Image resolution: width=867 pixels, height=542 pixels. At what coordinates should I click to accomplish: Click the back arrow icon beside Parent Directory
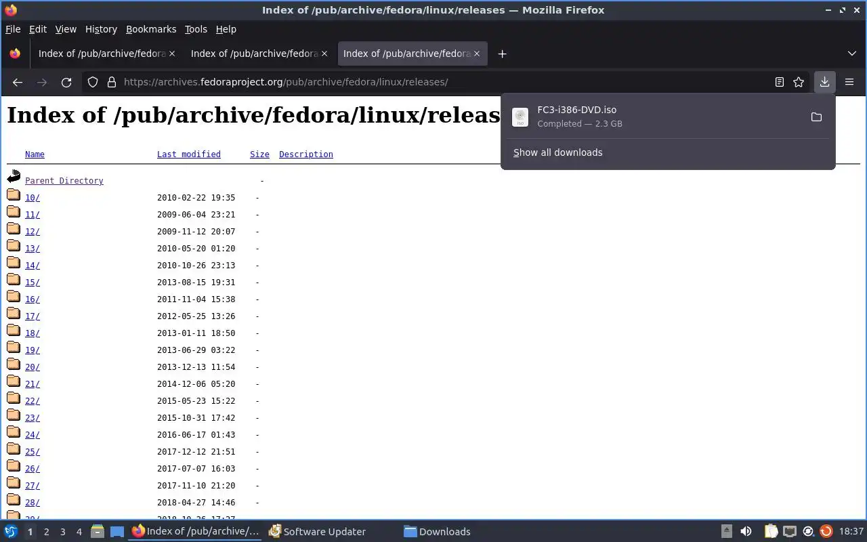click(x=14, y=178)
